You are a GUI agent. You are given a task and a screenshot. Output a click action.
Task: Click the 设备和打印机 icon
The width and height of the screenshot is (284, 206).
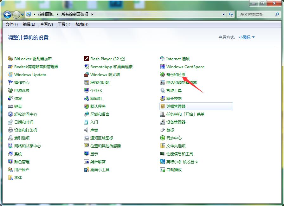coord(10,130)
